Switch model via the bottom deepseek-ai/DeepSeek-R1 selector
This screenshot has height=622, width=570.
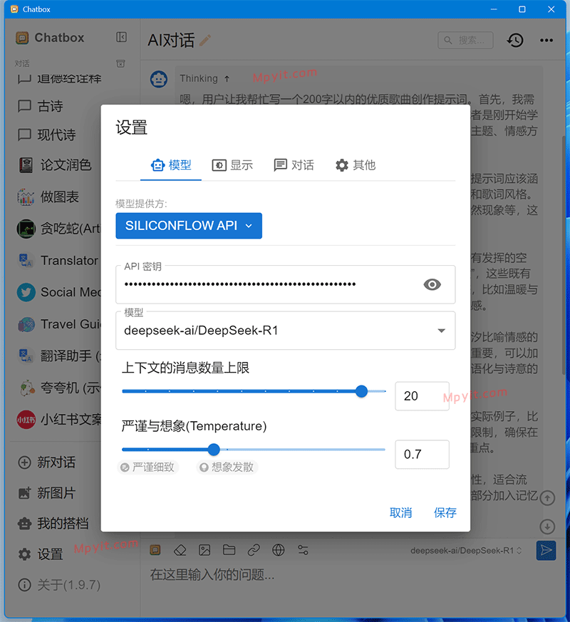(x=466, y=551)
